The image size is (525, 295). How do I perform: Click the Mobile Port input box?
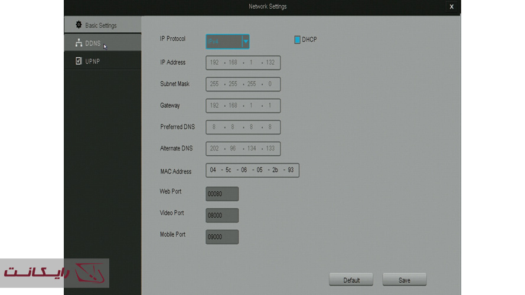(222, 237)
